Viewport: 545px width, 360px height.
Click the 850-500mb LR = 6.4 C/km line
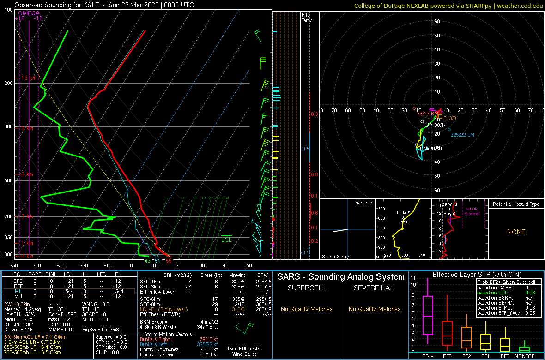32,347
